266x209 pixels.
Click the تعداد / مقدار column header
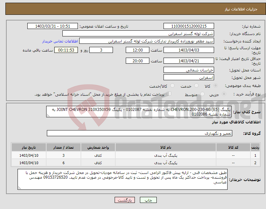63,147
